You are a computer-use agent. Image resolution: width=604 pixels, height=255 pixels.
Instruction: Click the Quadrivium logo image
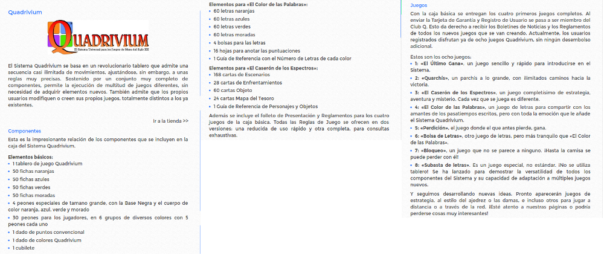[98, 37]
